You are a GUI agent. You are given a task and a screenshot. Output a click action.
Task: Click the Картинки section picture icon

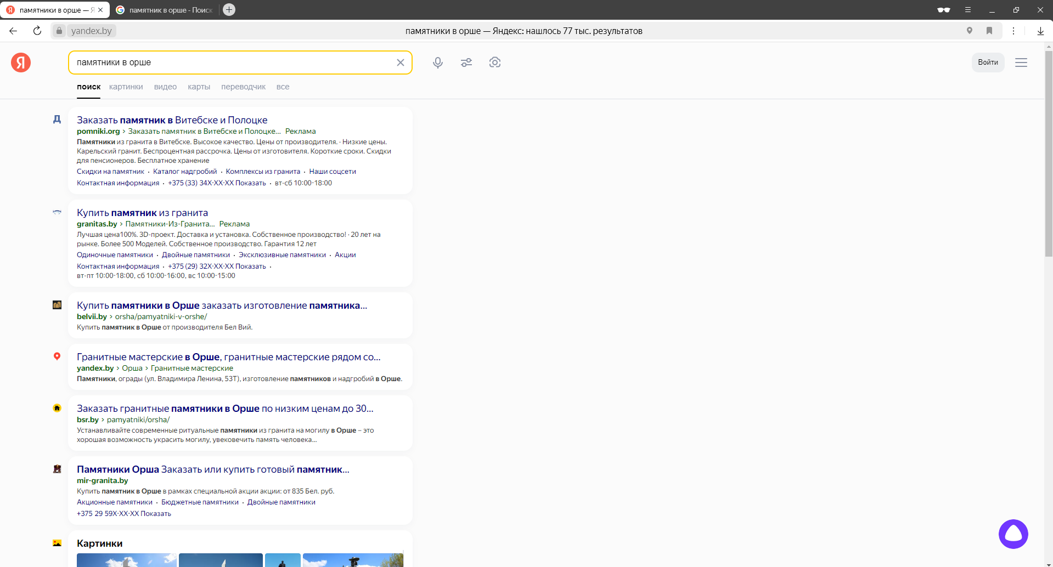(x=57, y=543)
